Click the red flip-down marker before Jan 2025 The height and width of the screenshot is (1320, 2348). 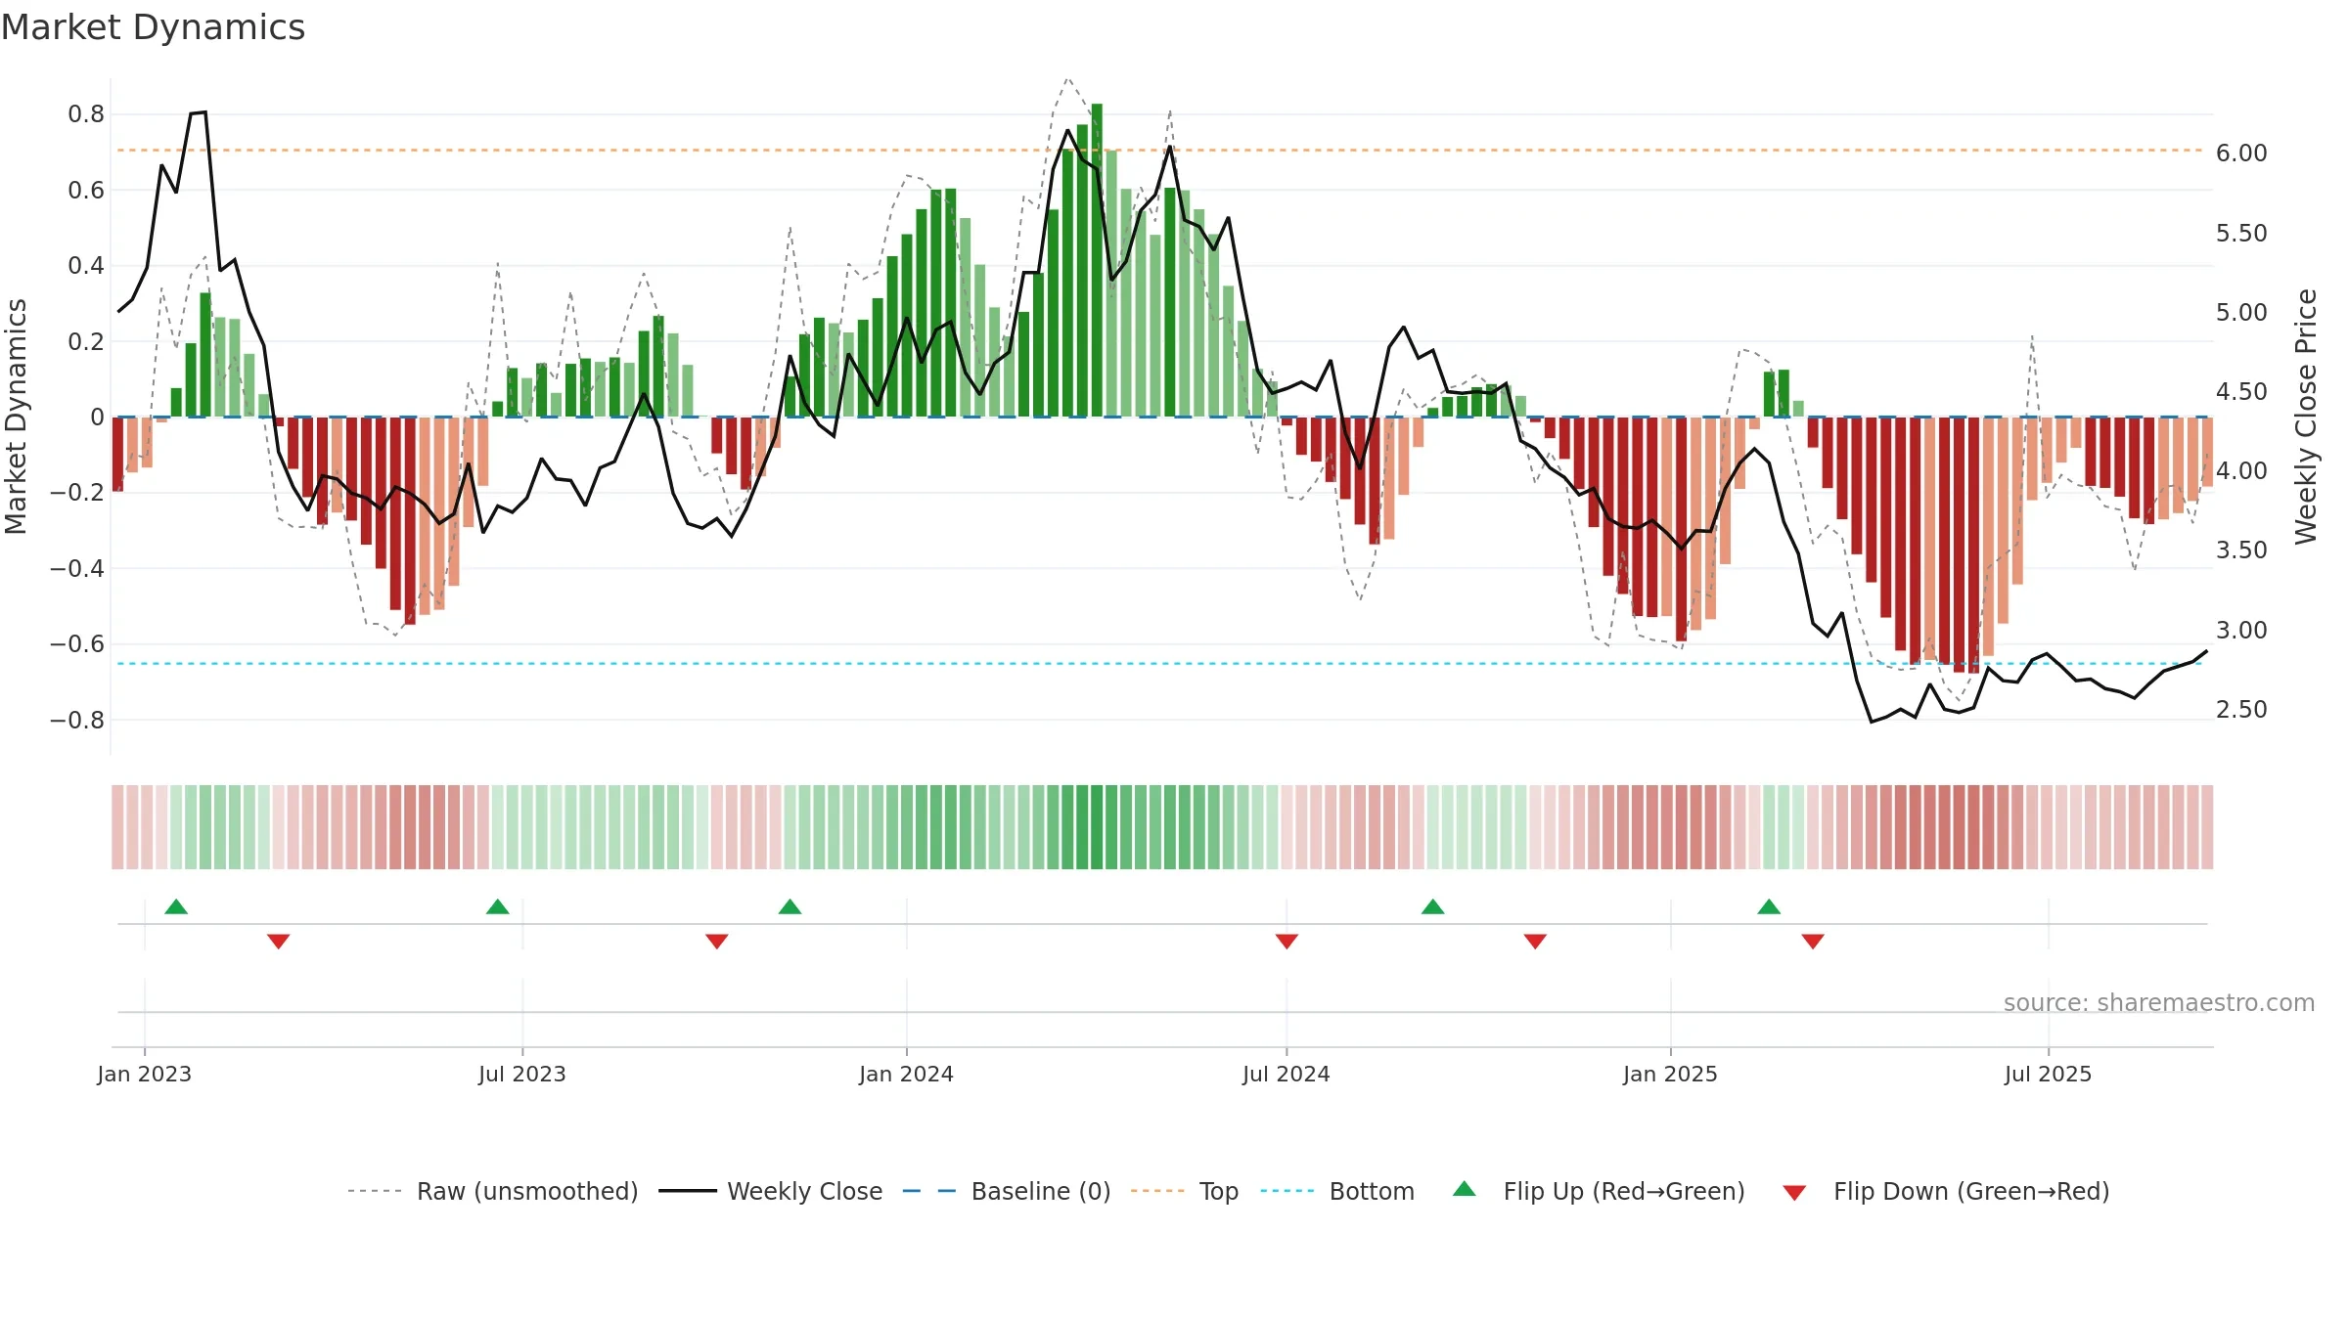point(1535,941)
